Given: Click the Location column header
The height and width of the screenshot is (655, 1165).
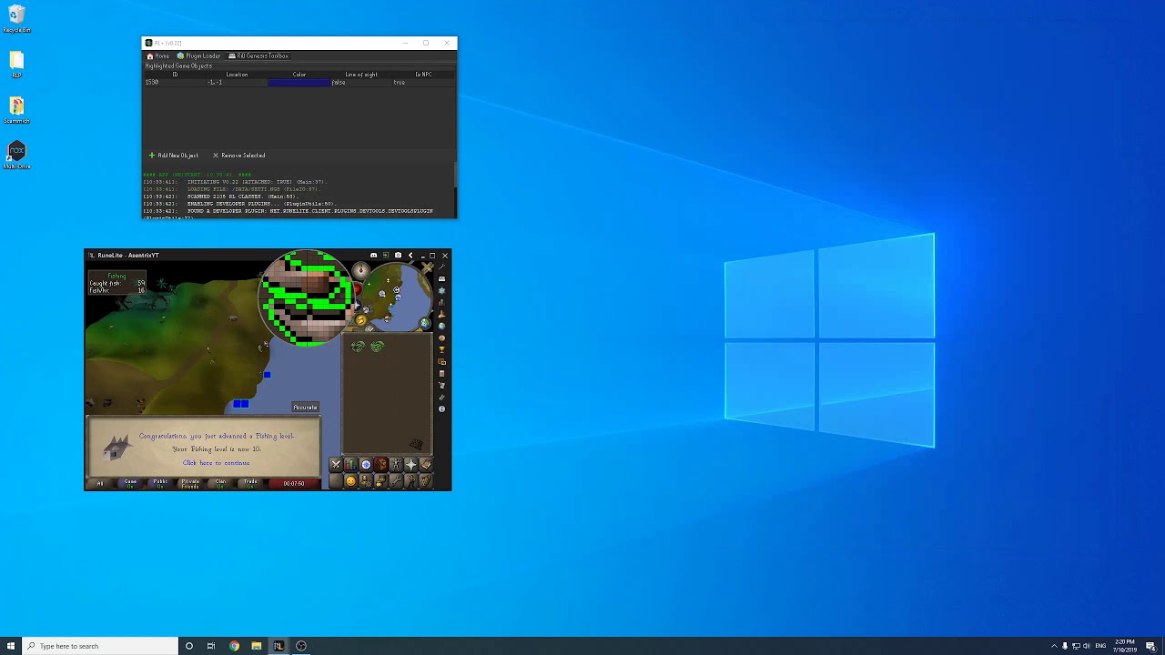Looking at the screenshot, I should [x=237, y=75].
